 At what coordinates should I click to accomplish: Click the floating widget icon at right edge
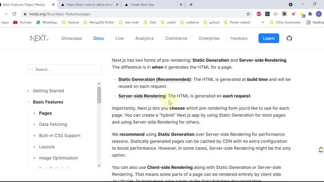(320, 150)
